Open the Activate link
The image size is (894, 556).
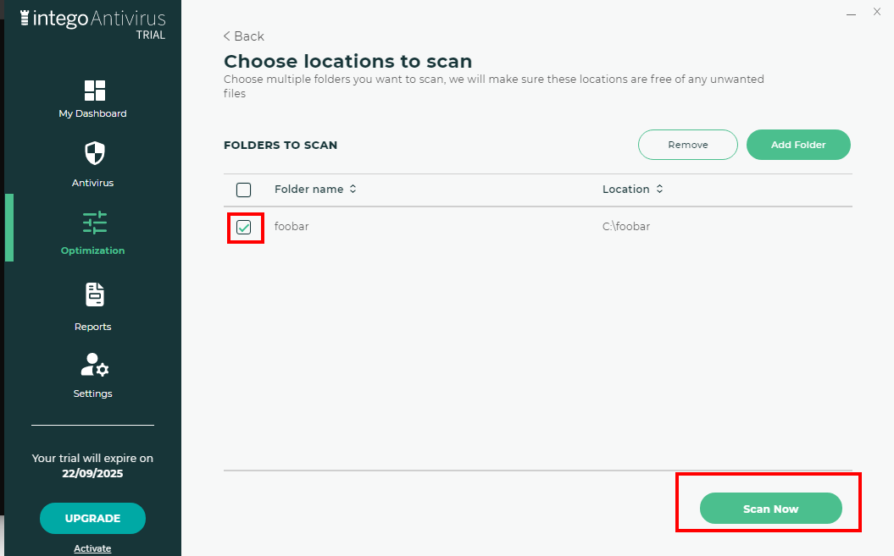point(92,548)
